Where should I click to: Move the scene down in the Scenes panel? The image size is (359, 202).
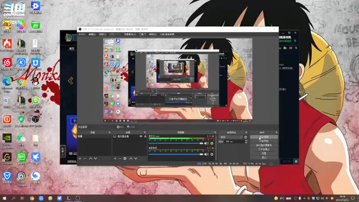pos(96,158)
